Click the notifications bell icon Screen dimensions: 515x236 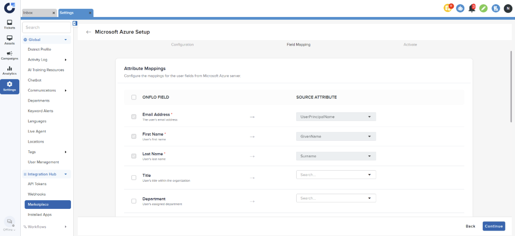click(x=472, y=8)
